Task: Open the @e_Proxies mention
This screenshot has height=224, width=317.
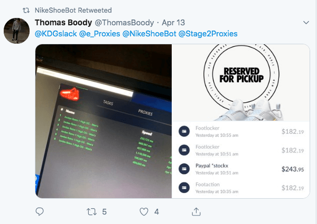Action: click(100, 34)
